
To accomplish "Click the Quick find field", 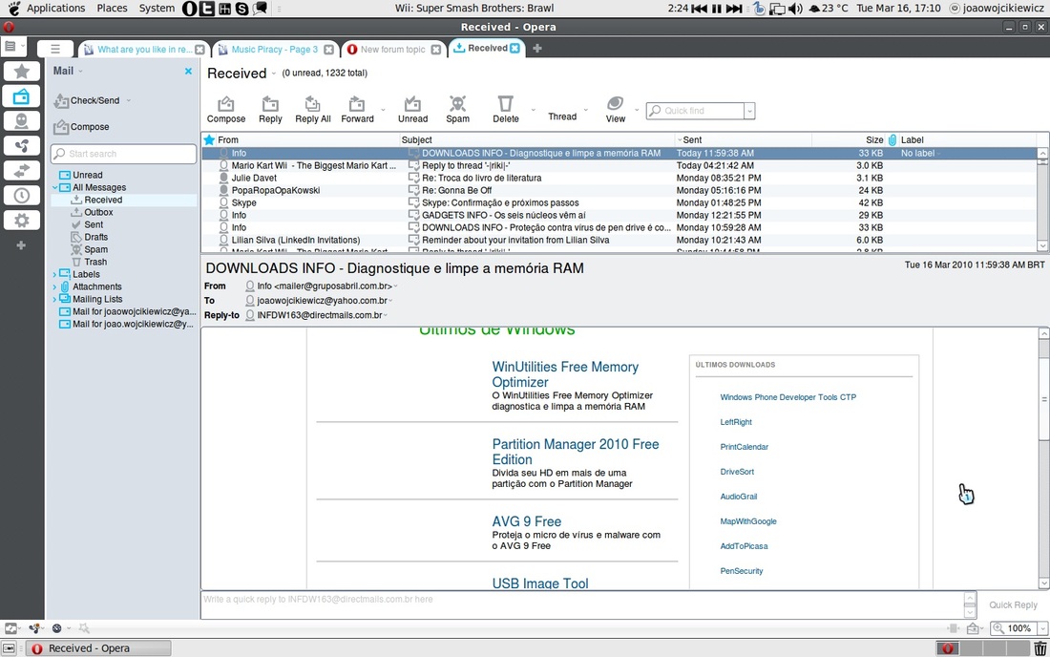I will click(695, 111).
